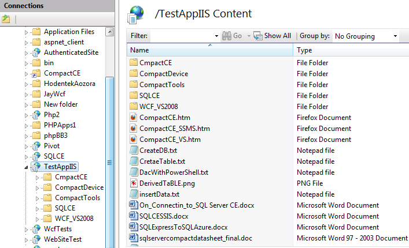Expand the WCF_VS2008 subfolder in tree
This screenshot has width=409, height=248.
(37, 219)
